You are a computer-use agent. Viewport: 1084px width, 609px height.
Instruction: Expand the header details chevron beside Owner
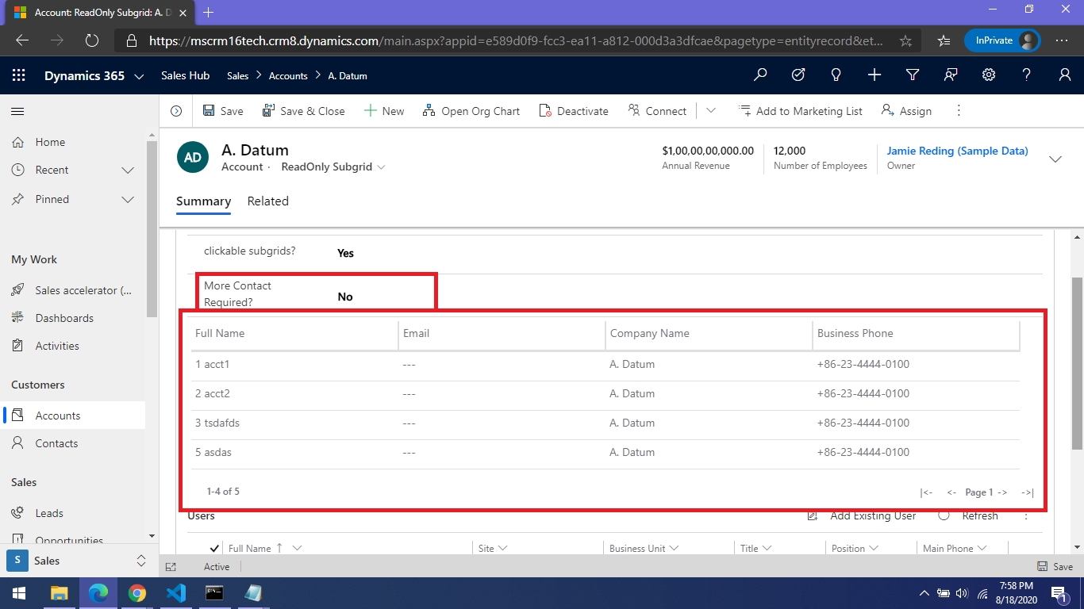pyautogui.click(x=1055, y=159)
